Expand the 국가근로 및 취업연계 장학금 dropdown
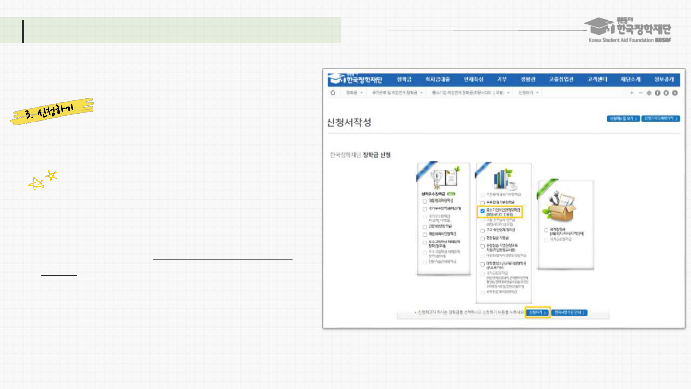691x389 pixels. [398, 92]
